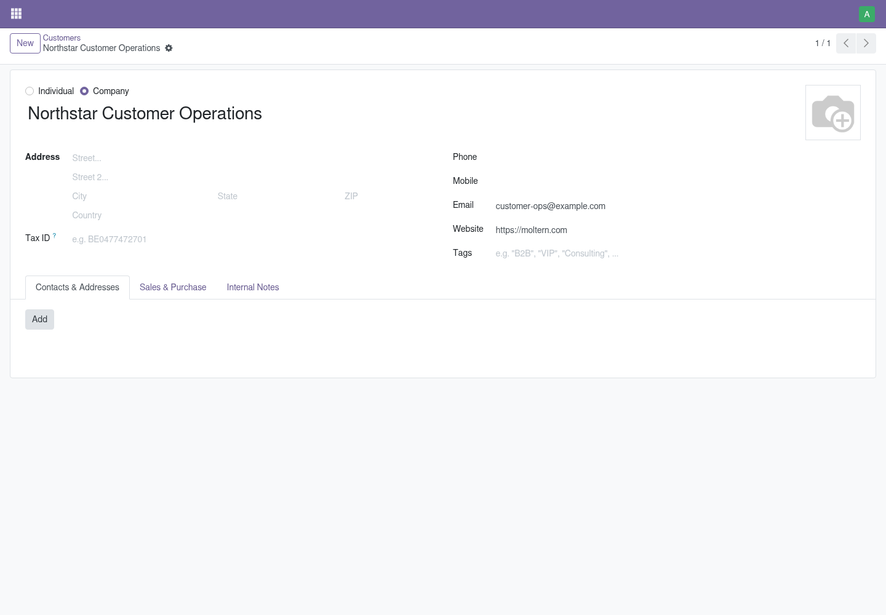Upload a company photo via the camera image
This screenshot has width=886, height=615.
pos(832,113)
